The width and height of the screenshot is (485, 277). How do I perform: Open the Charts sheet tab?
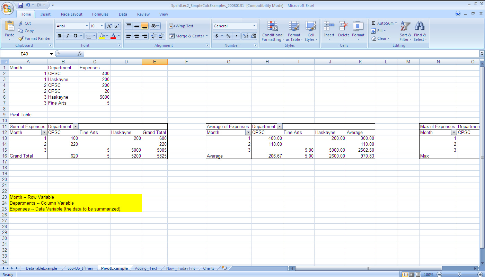coord(208,268)
